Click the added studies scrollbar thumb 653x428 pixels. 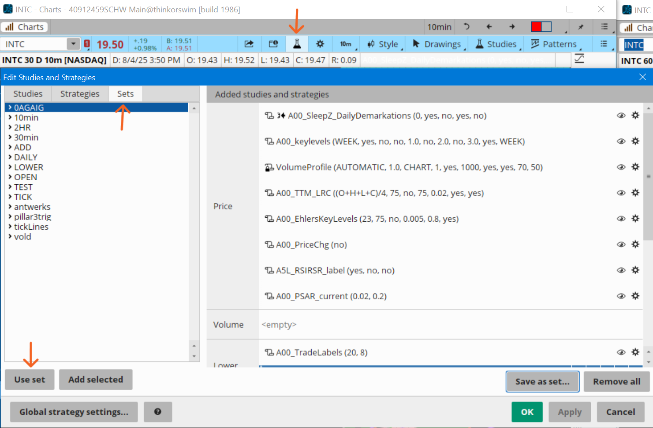coord(648,176)
